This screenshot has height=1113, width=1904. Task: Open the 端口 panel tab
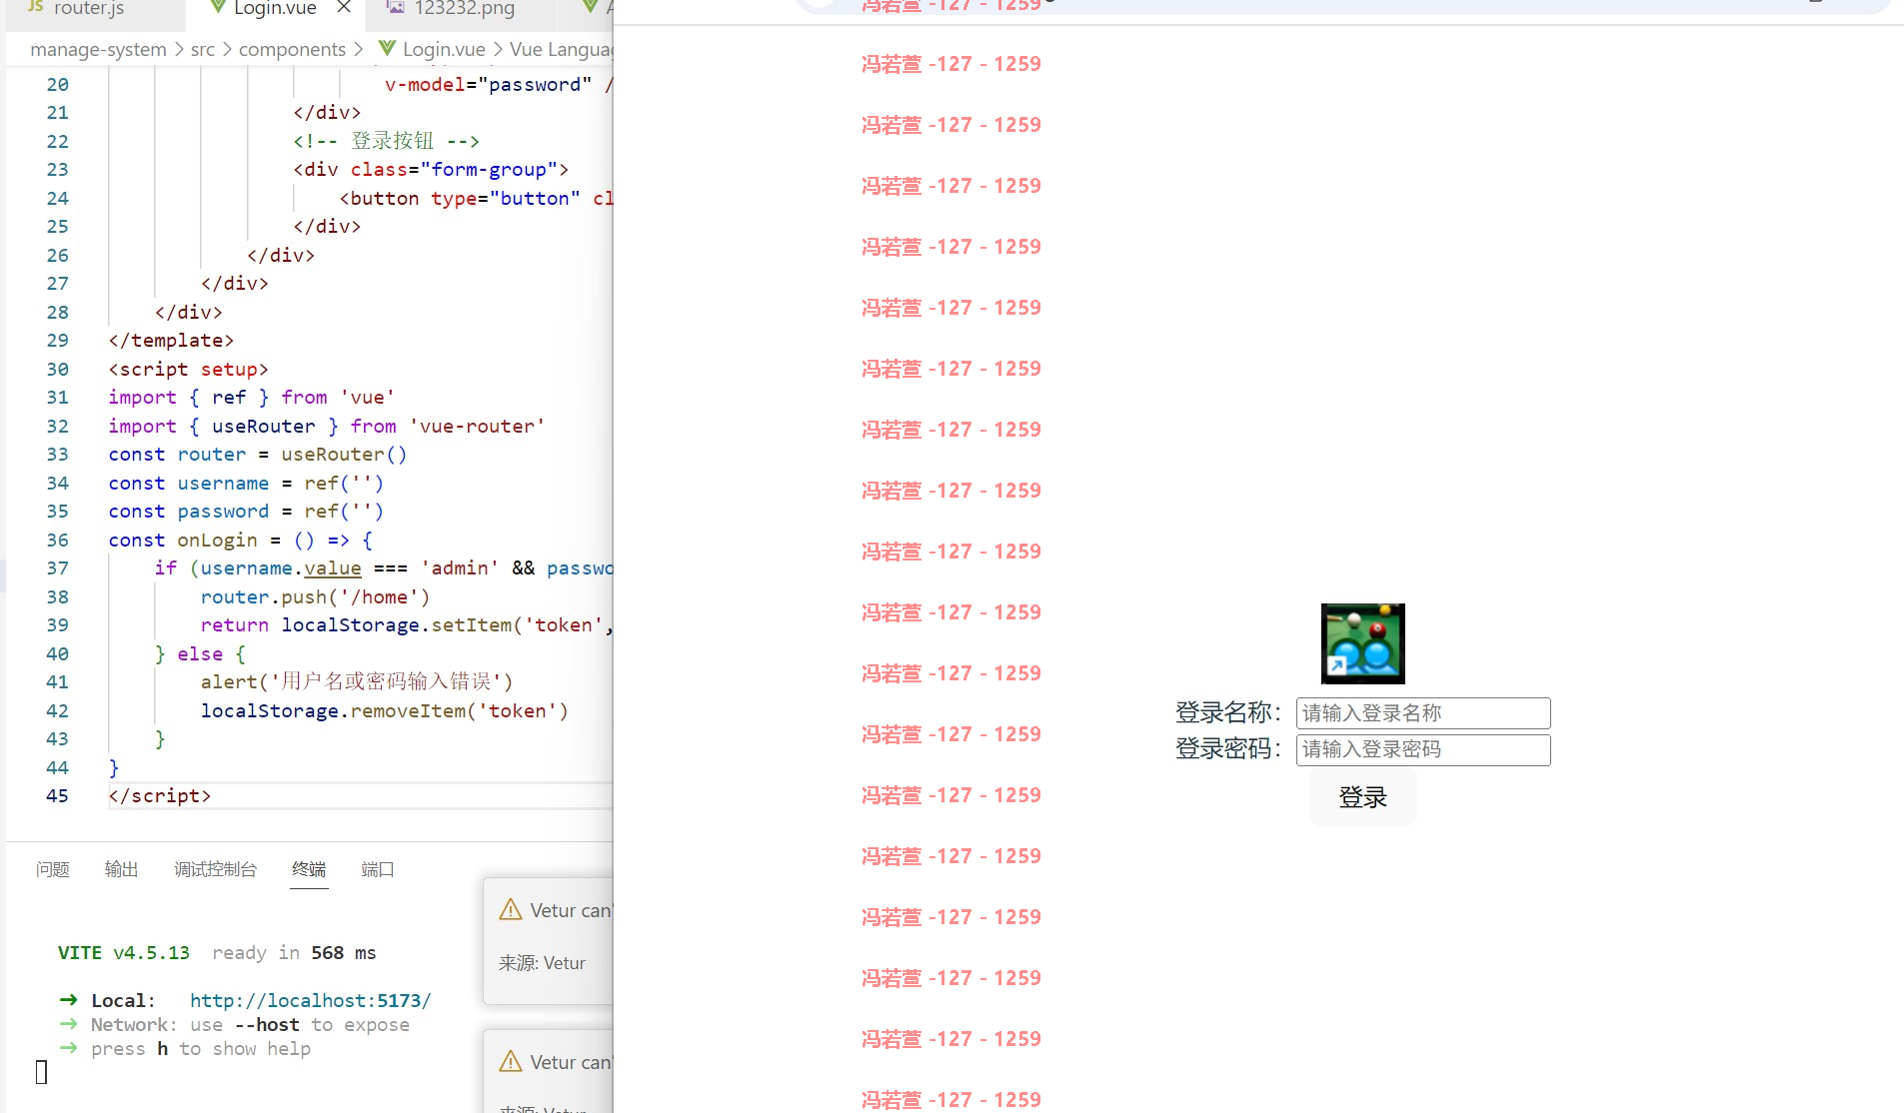[378, 869]
